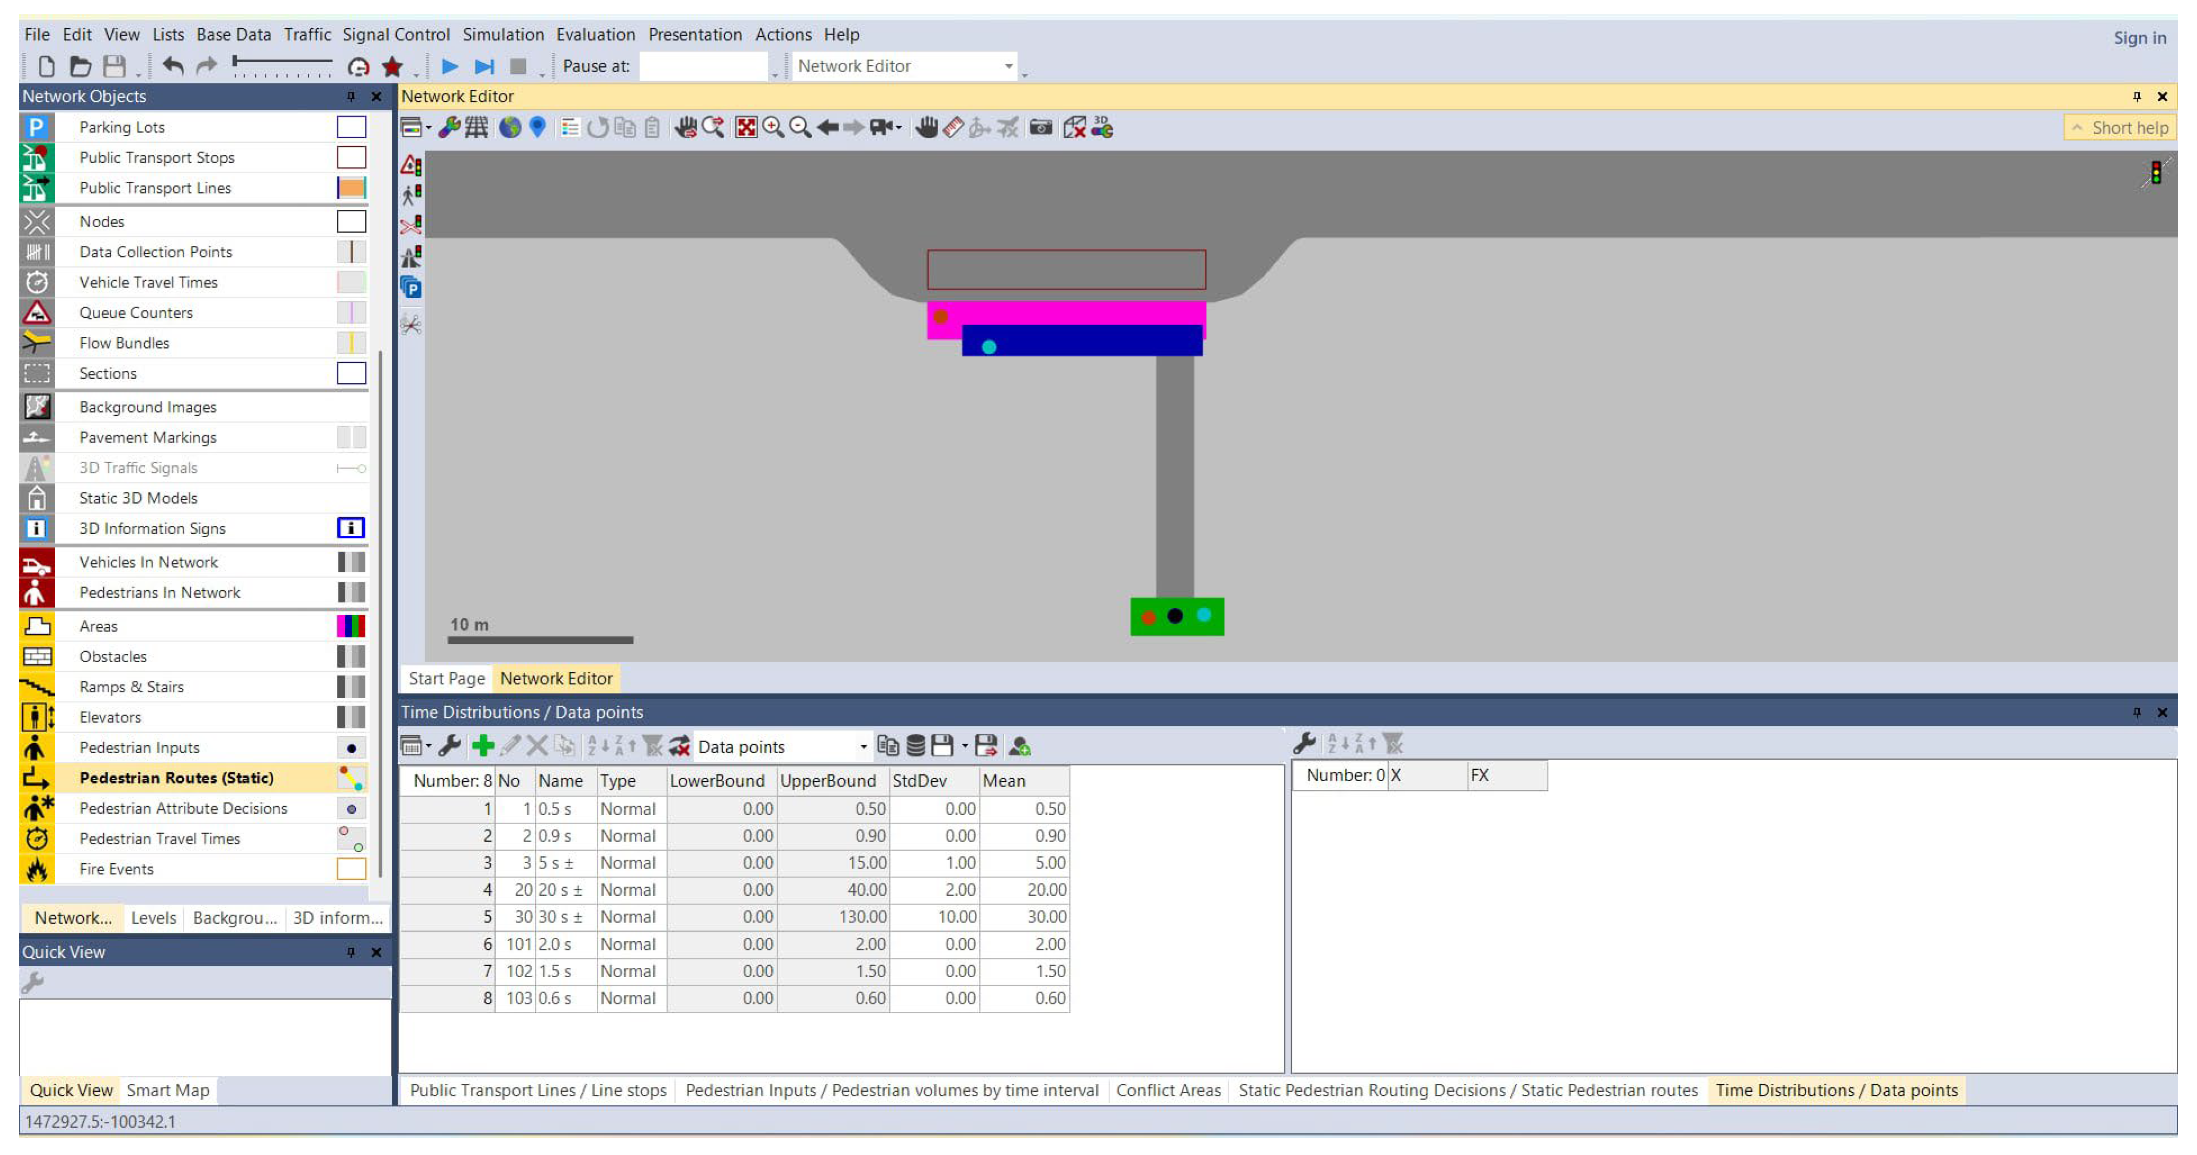Viewport: 2197px width, 1155px height.
Task: Click the Areas color swatch
Action: pyautogui.click(x=351, y=627)
